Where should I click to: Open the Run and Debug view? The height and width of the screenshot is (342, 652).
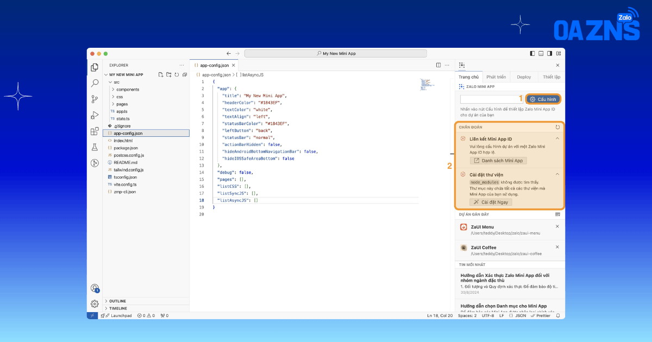[95, 115]
